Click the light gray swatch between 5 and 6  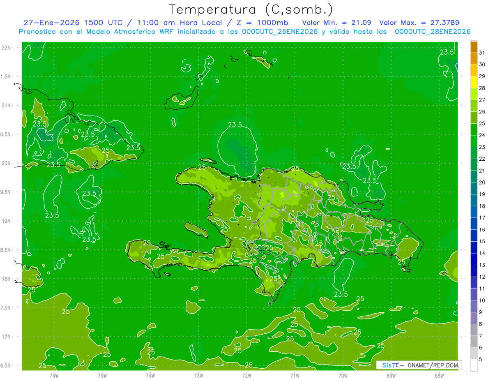click(x=474, y=353)
